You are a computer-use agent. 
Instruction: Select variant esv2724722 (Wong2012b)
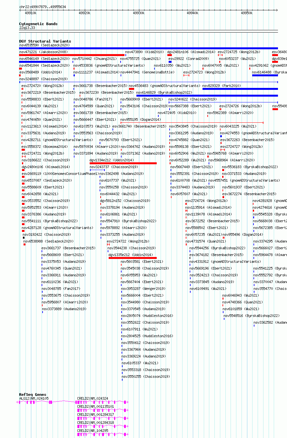pos(128,241)
